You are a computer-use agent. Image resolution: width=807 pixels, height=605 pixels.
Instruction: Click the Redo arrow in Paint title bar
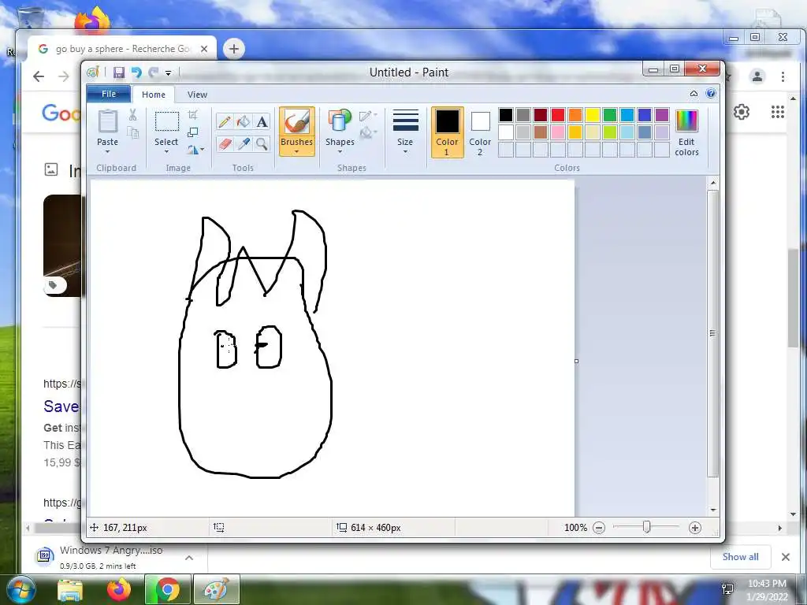(x=154, y=72)
